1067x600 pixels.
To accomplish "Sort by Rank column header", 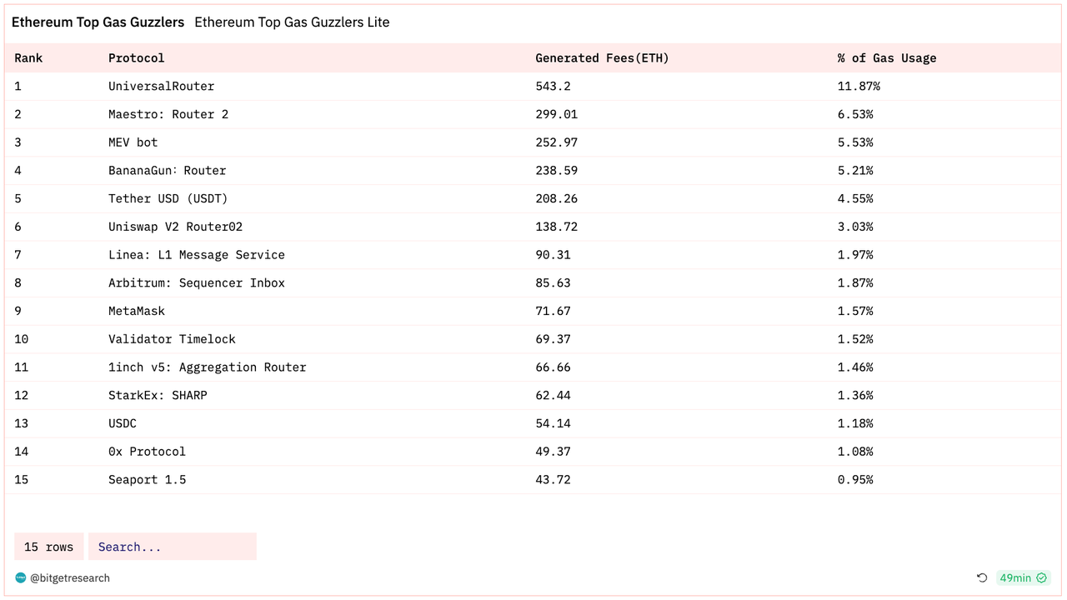I will 28,58.
